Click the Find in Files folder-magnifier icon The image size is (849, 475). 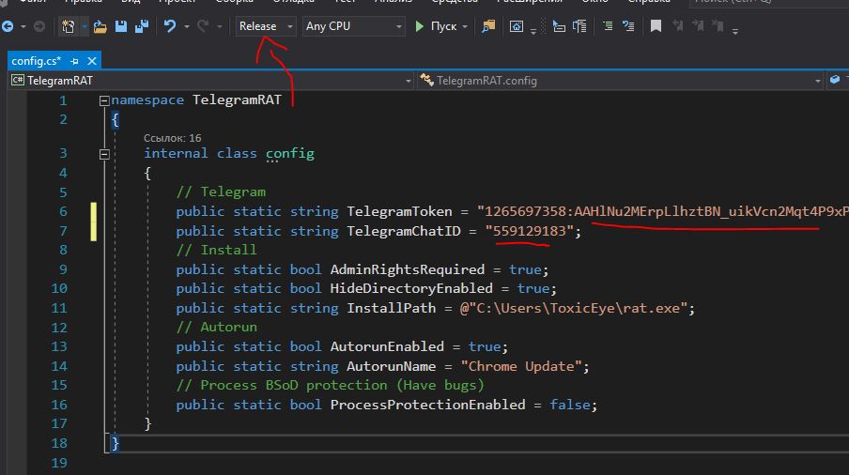pos(488,26)
